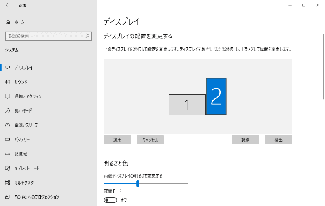Click the search magnifier icon
Viewport: 325px width, 206px height.
click(x=87, y=36)
